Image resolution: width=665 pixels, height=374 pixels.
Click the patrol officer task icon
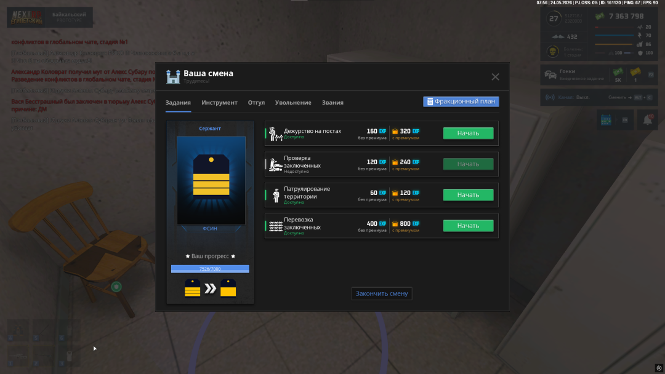point(276,195)
